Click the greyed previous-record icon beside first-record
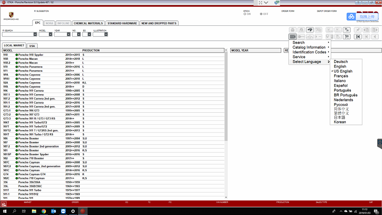Image resolution: width=382 pixels, height=215 pixels. (x=366, y=37)
